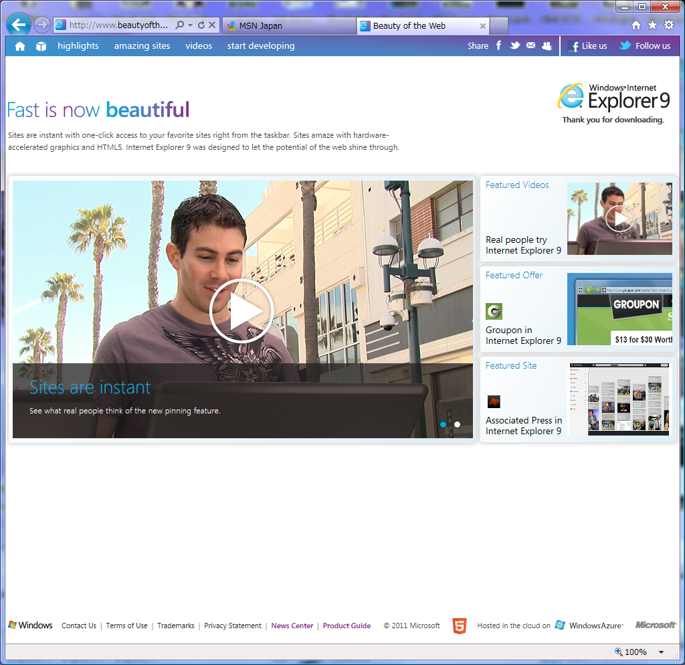
Task: Open the videos menu item
Action: pyautogui.click(x=199, y=46)
